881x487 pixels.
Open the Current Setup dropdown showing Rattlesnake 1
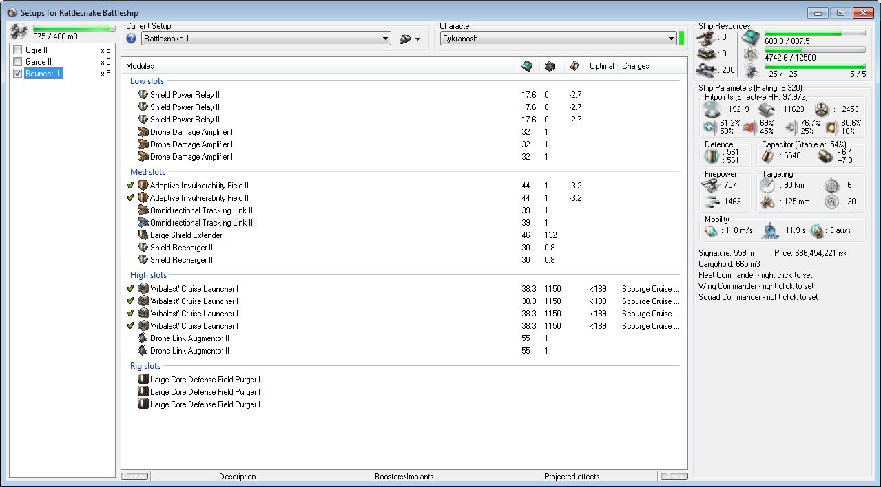tap(266, 39)
